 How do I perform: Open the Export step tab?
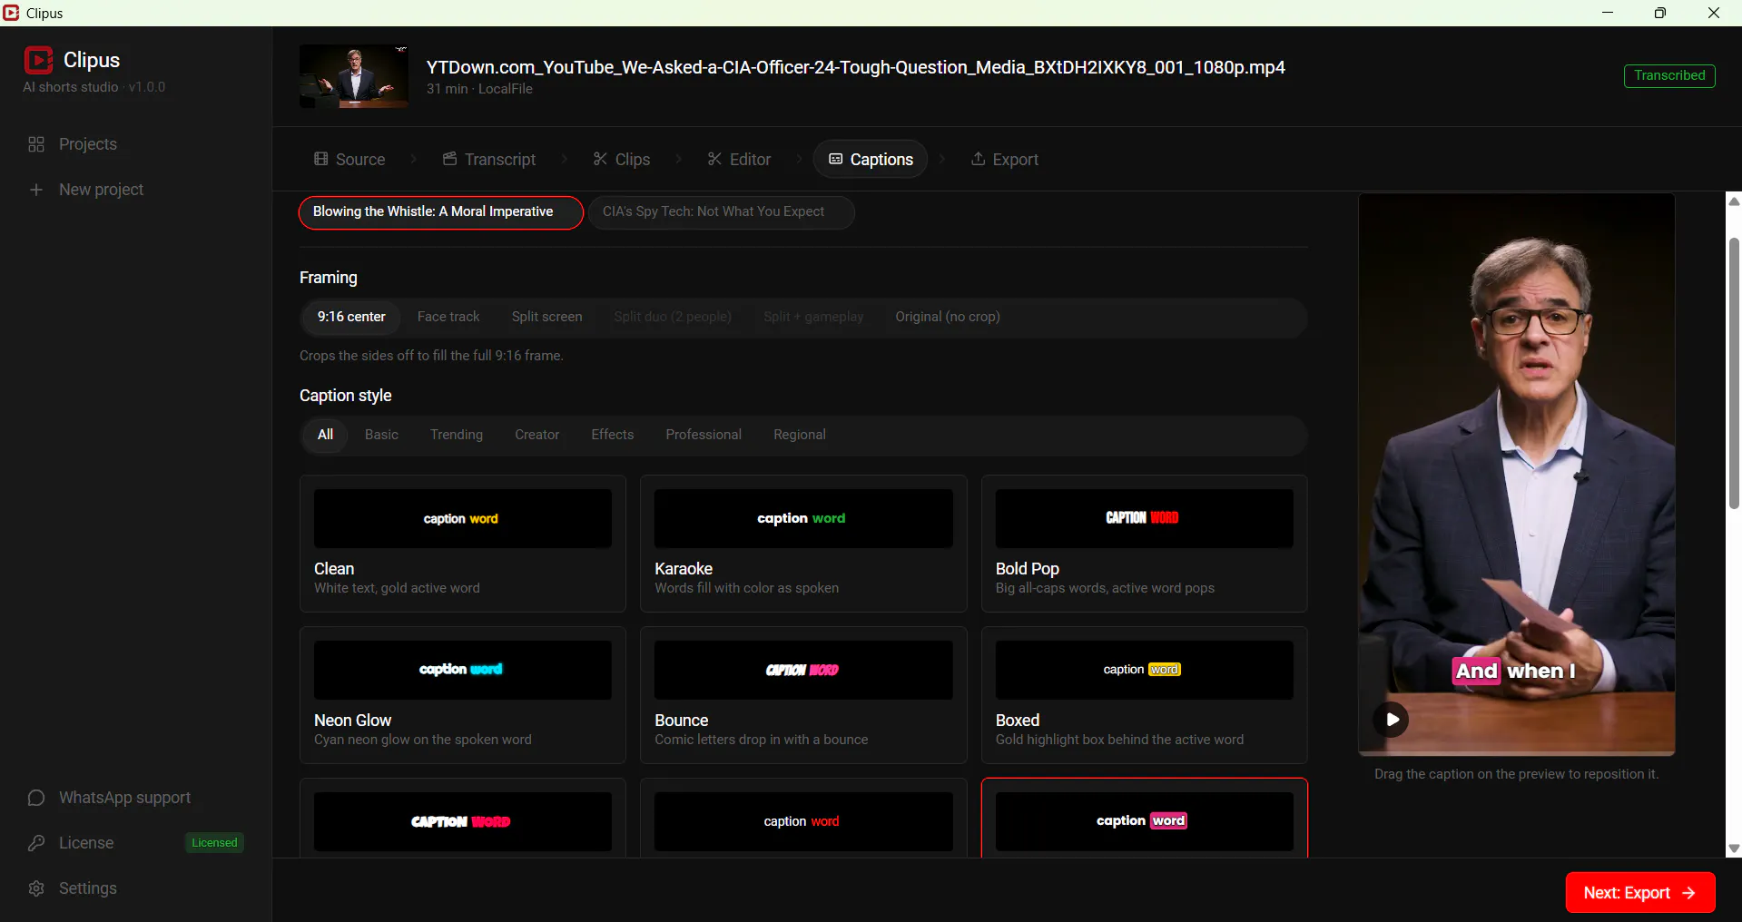tap(1005, 159)
